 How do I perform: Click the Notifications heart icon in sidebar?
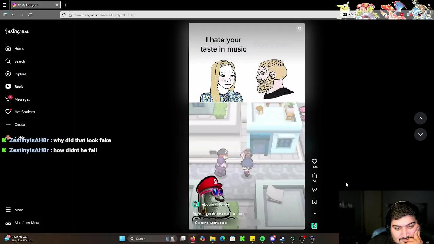8,112
